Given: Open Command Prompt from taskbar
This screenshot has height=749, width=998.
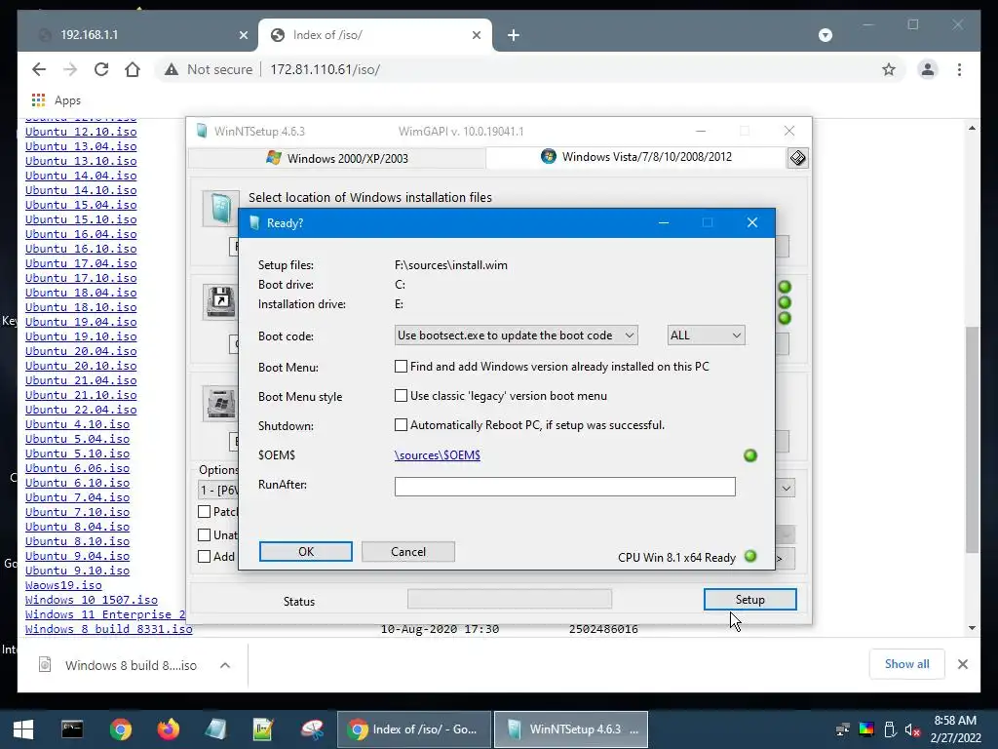Looking at the screenshot, I should point(72,729).
